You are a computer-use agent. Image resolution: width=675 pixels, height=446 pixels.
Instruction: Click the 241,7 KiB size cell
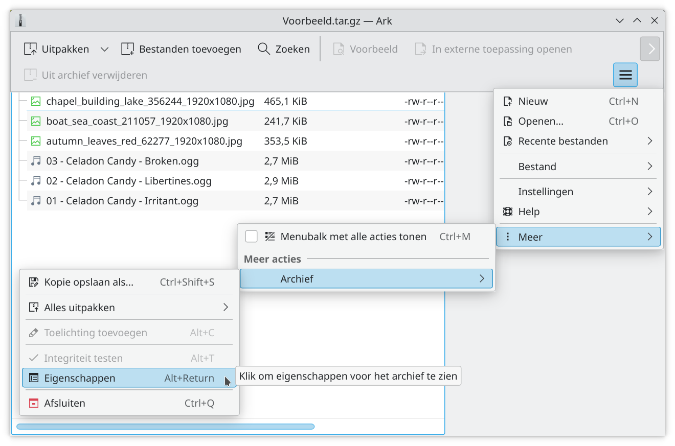[x=285, y=121]
